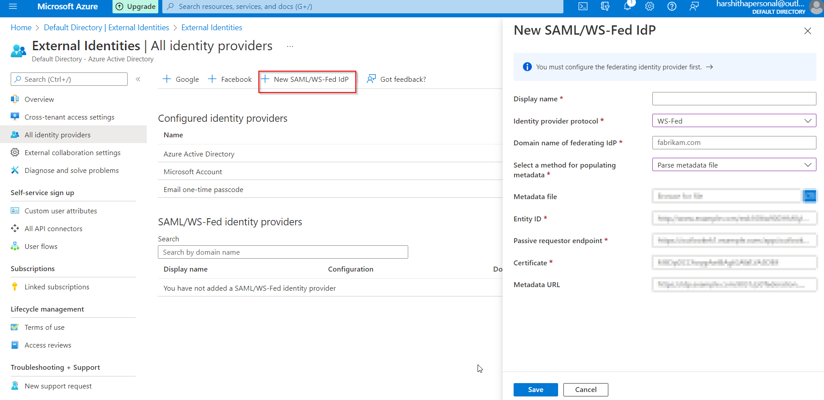This screenshot has width=824, height=400.
Task: Click the Search by domain name field
Action: 283,252
